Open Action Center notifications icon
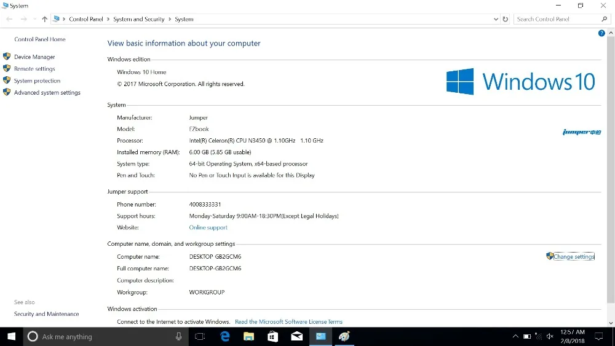615x346 pixels. tap(599, 336)
